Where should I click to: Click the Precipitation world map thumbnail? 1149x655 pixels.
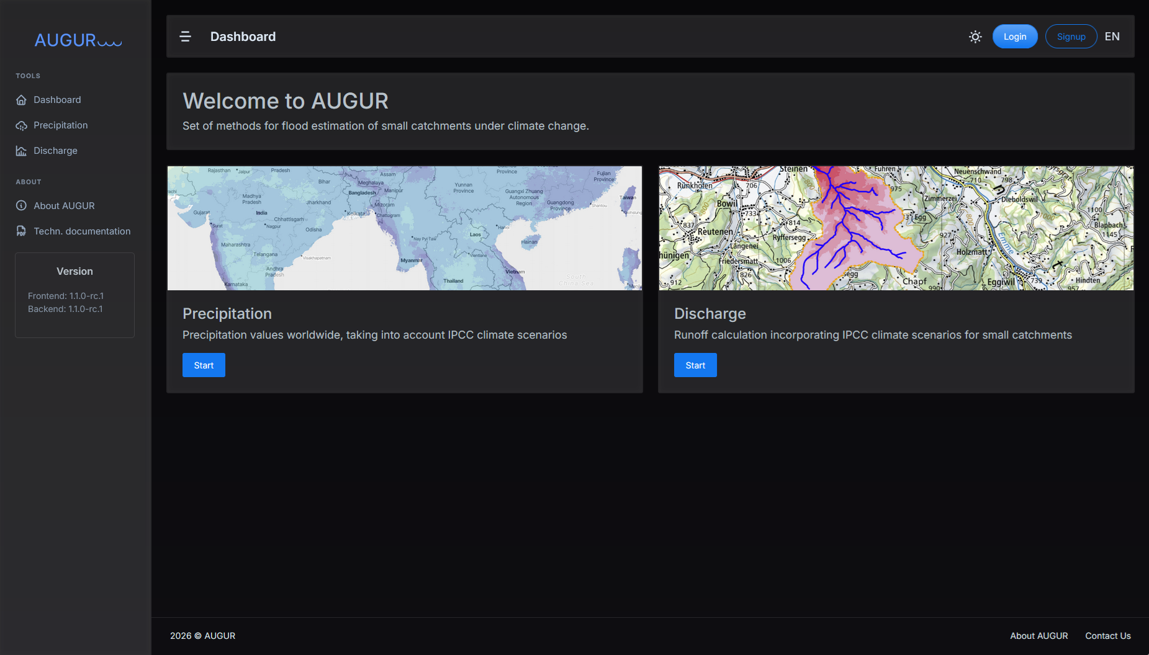[405, 228]
